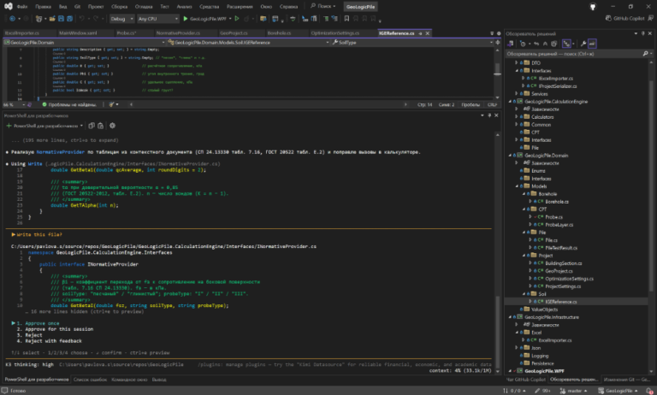Click notifications bell icon in status bar
The width and height of the screenshot is (657, 395).
click(649, 391)
